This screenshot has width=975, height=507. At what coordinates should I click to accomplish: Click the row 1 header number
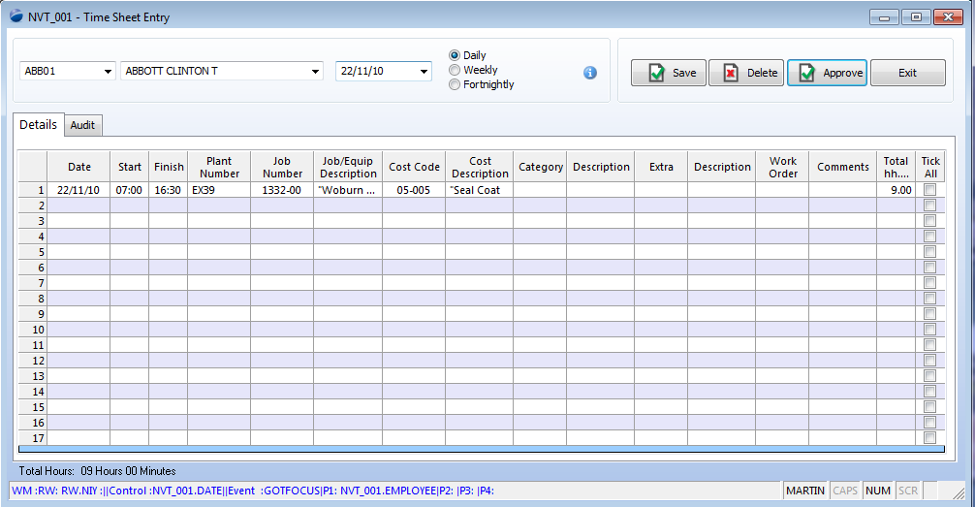coord(33,190)
